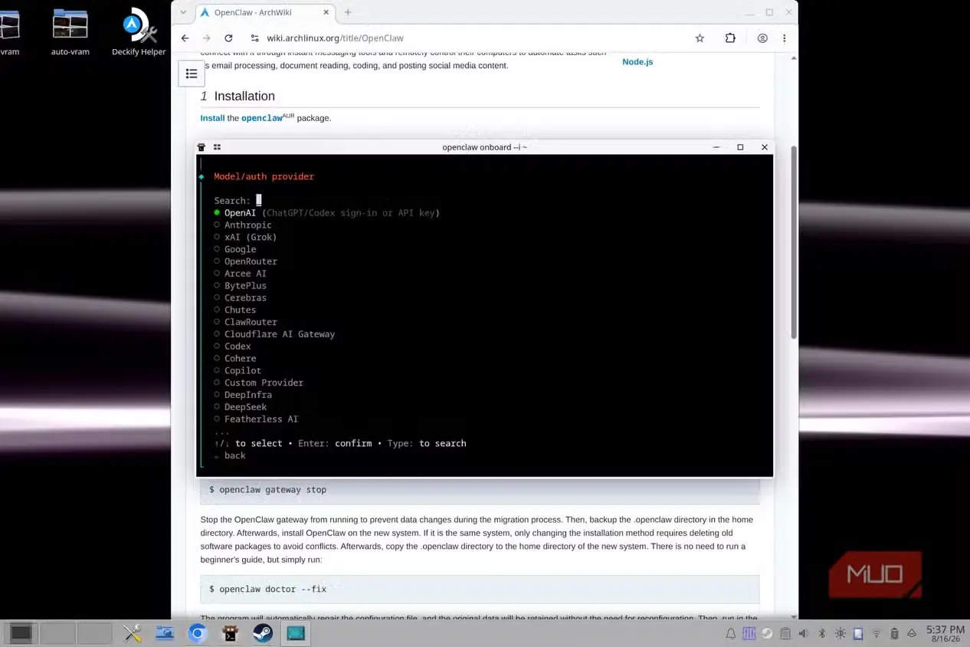This screenshot has width=970, height=647.
Task: Click the Codex list entry
Action: (232, 346)
